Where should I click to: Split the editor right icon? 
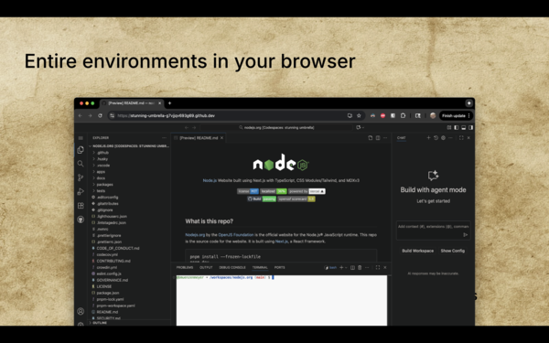(x=378, y=138)
